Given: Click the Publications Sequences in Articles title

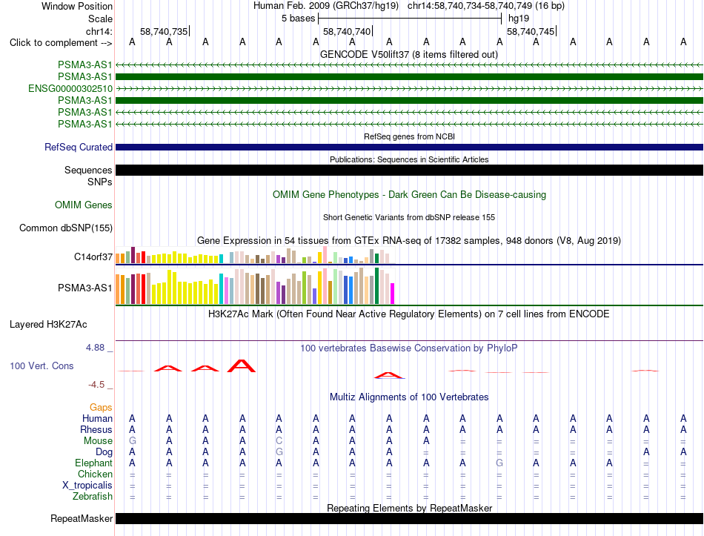Looking at the screenshot, I should (x=409, y=159).
